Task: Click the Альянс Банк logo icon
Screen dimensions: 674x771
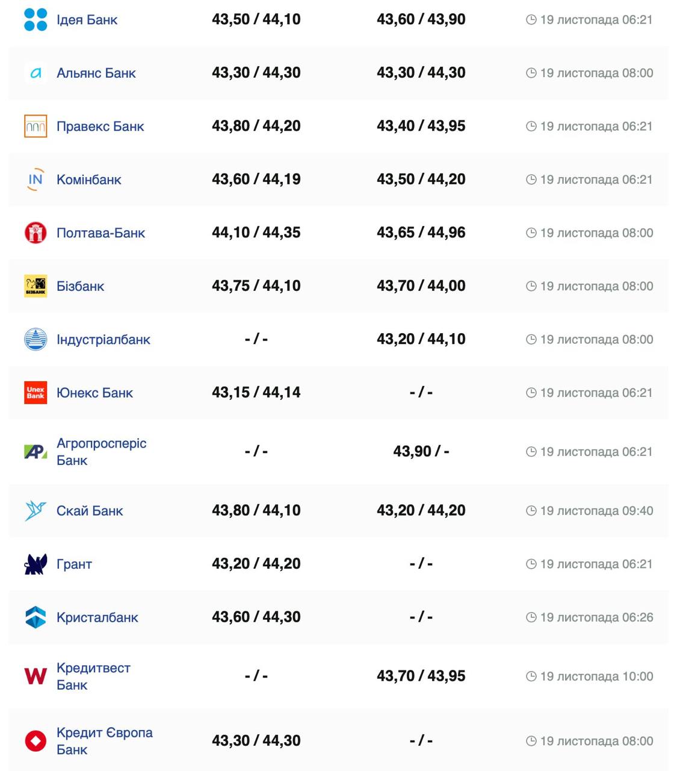Action: tap(36, 73)
